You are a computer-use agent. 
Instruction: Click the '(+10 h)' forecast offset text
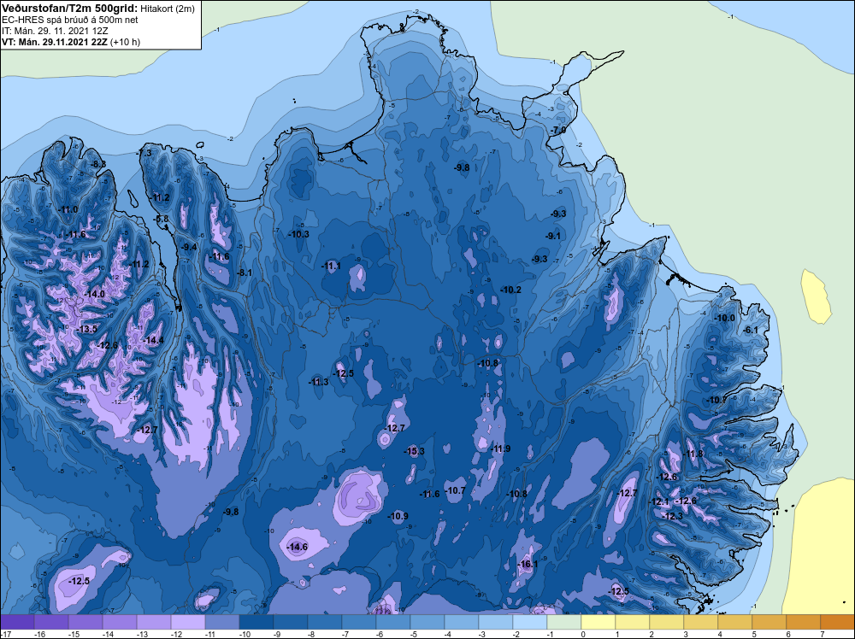pos(126,43)
